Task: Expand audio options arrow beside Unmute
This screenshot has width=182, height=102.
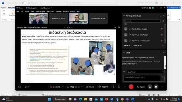Action: point(62,87)
